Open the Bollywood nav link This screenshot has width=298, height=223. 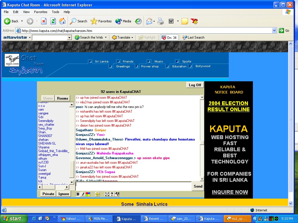(x=203, y=66)
